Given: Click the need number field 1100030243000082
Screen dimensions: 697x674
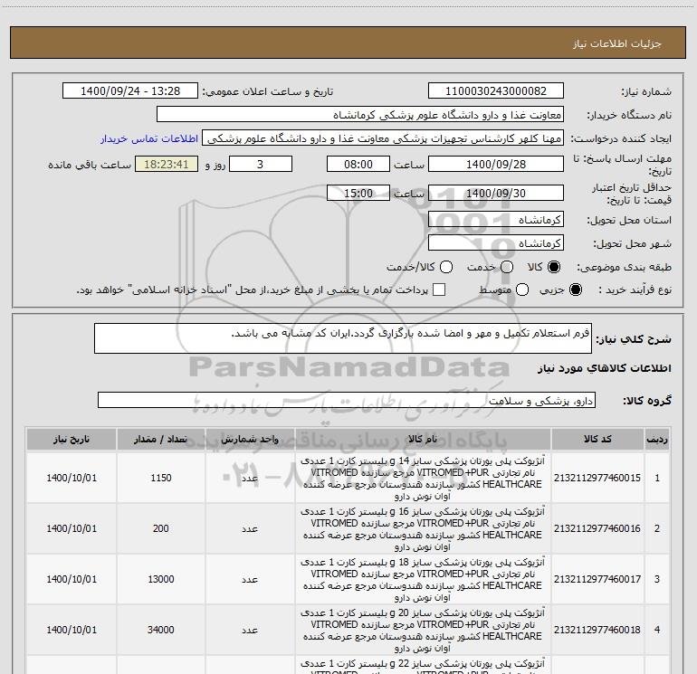Looking at the screenshot, I should tap(496, 91).
